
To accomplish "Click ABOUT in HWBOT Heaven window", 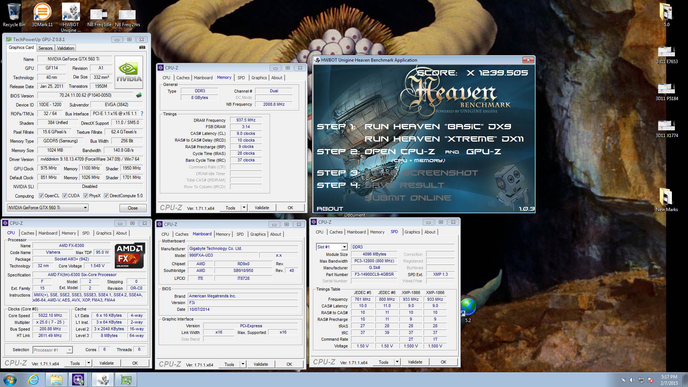I will (x=330, y=209).
